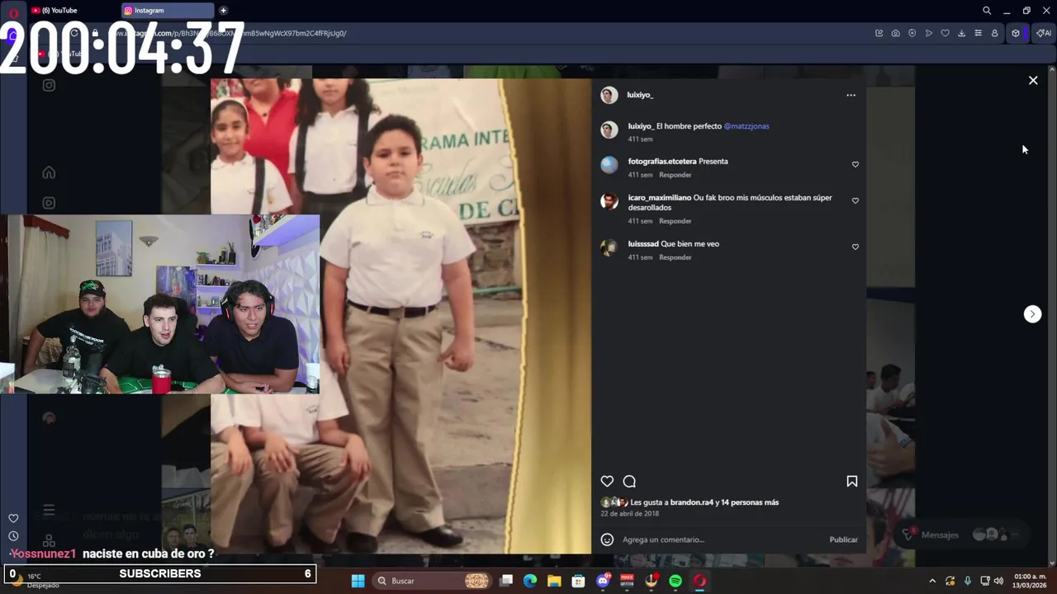Click Publicar to post comment
1057x594 pixels.
[x=843, y=540]
